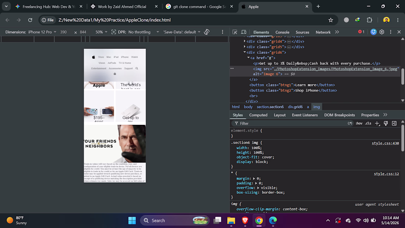Select section.section6 in the breadcrumb
Image resolution: width=405 pixels, height=228 pixels.
270,107
